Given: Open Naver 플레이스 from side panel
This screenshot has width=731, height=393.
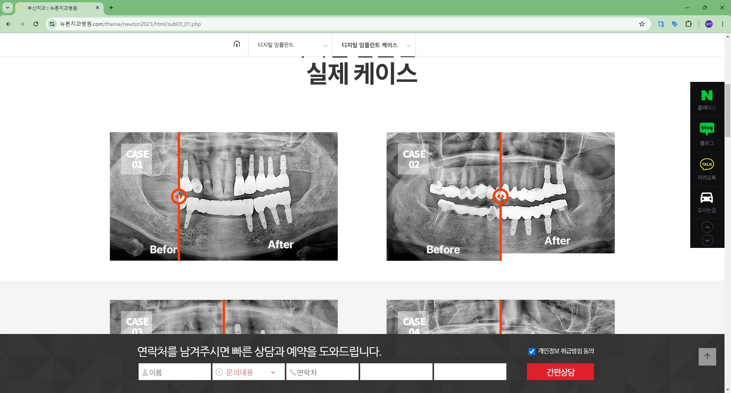Looking at the screenshot, I should point(707,99).
